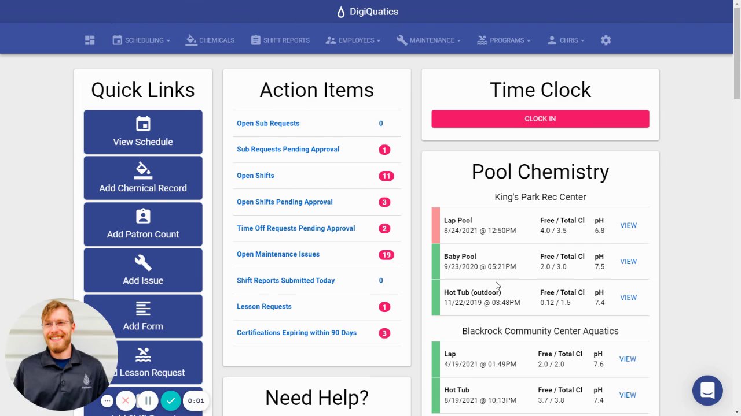The width and height of the screenshot is (741, 416).
Task: Open the dashboard grid icon
Action: [90, 40]
